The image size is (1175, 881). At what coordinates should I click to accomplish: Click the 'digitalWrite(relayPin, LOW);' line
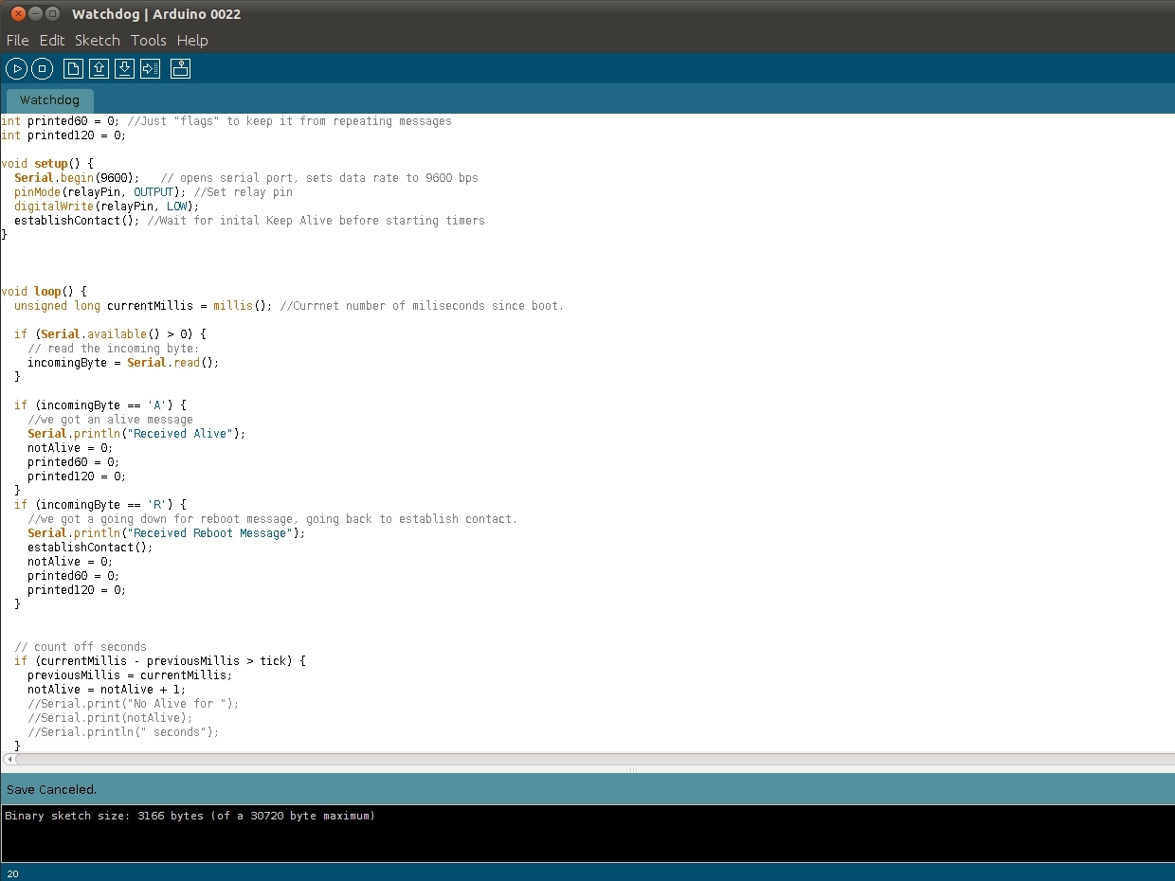point(107,207)
